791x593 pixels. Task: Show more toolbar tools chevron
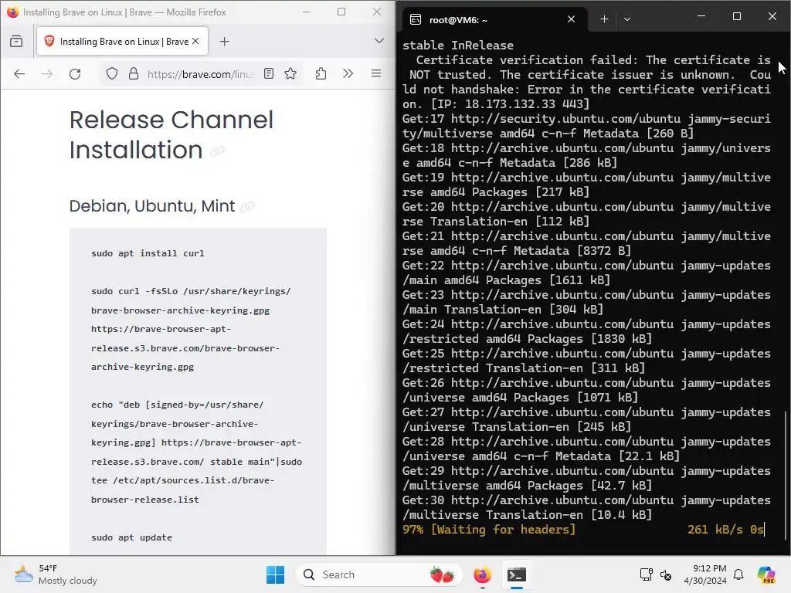coord(348,73)
